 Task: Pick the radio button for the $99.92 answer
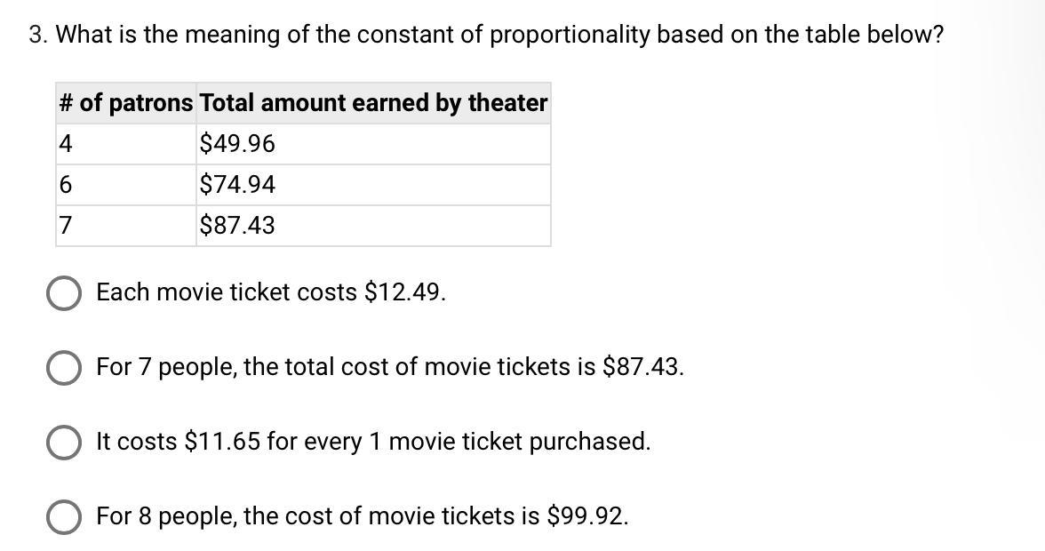pyautogui.click(x=64, y=517)
